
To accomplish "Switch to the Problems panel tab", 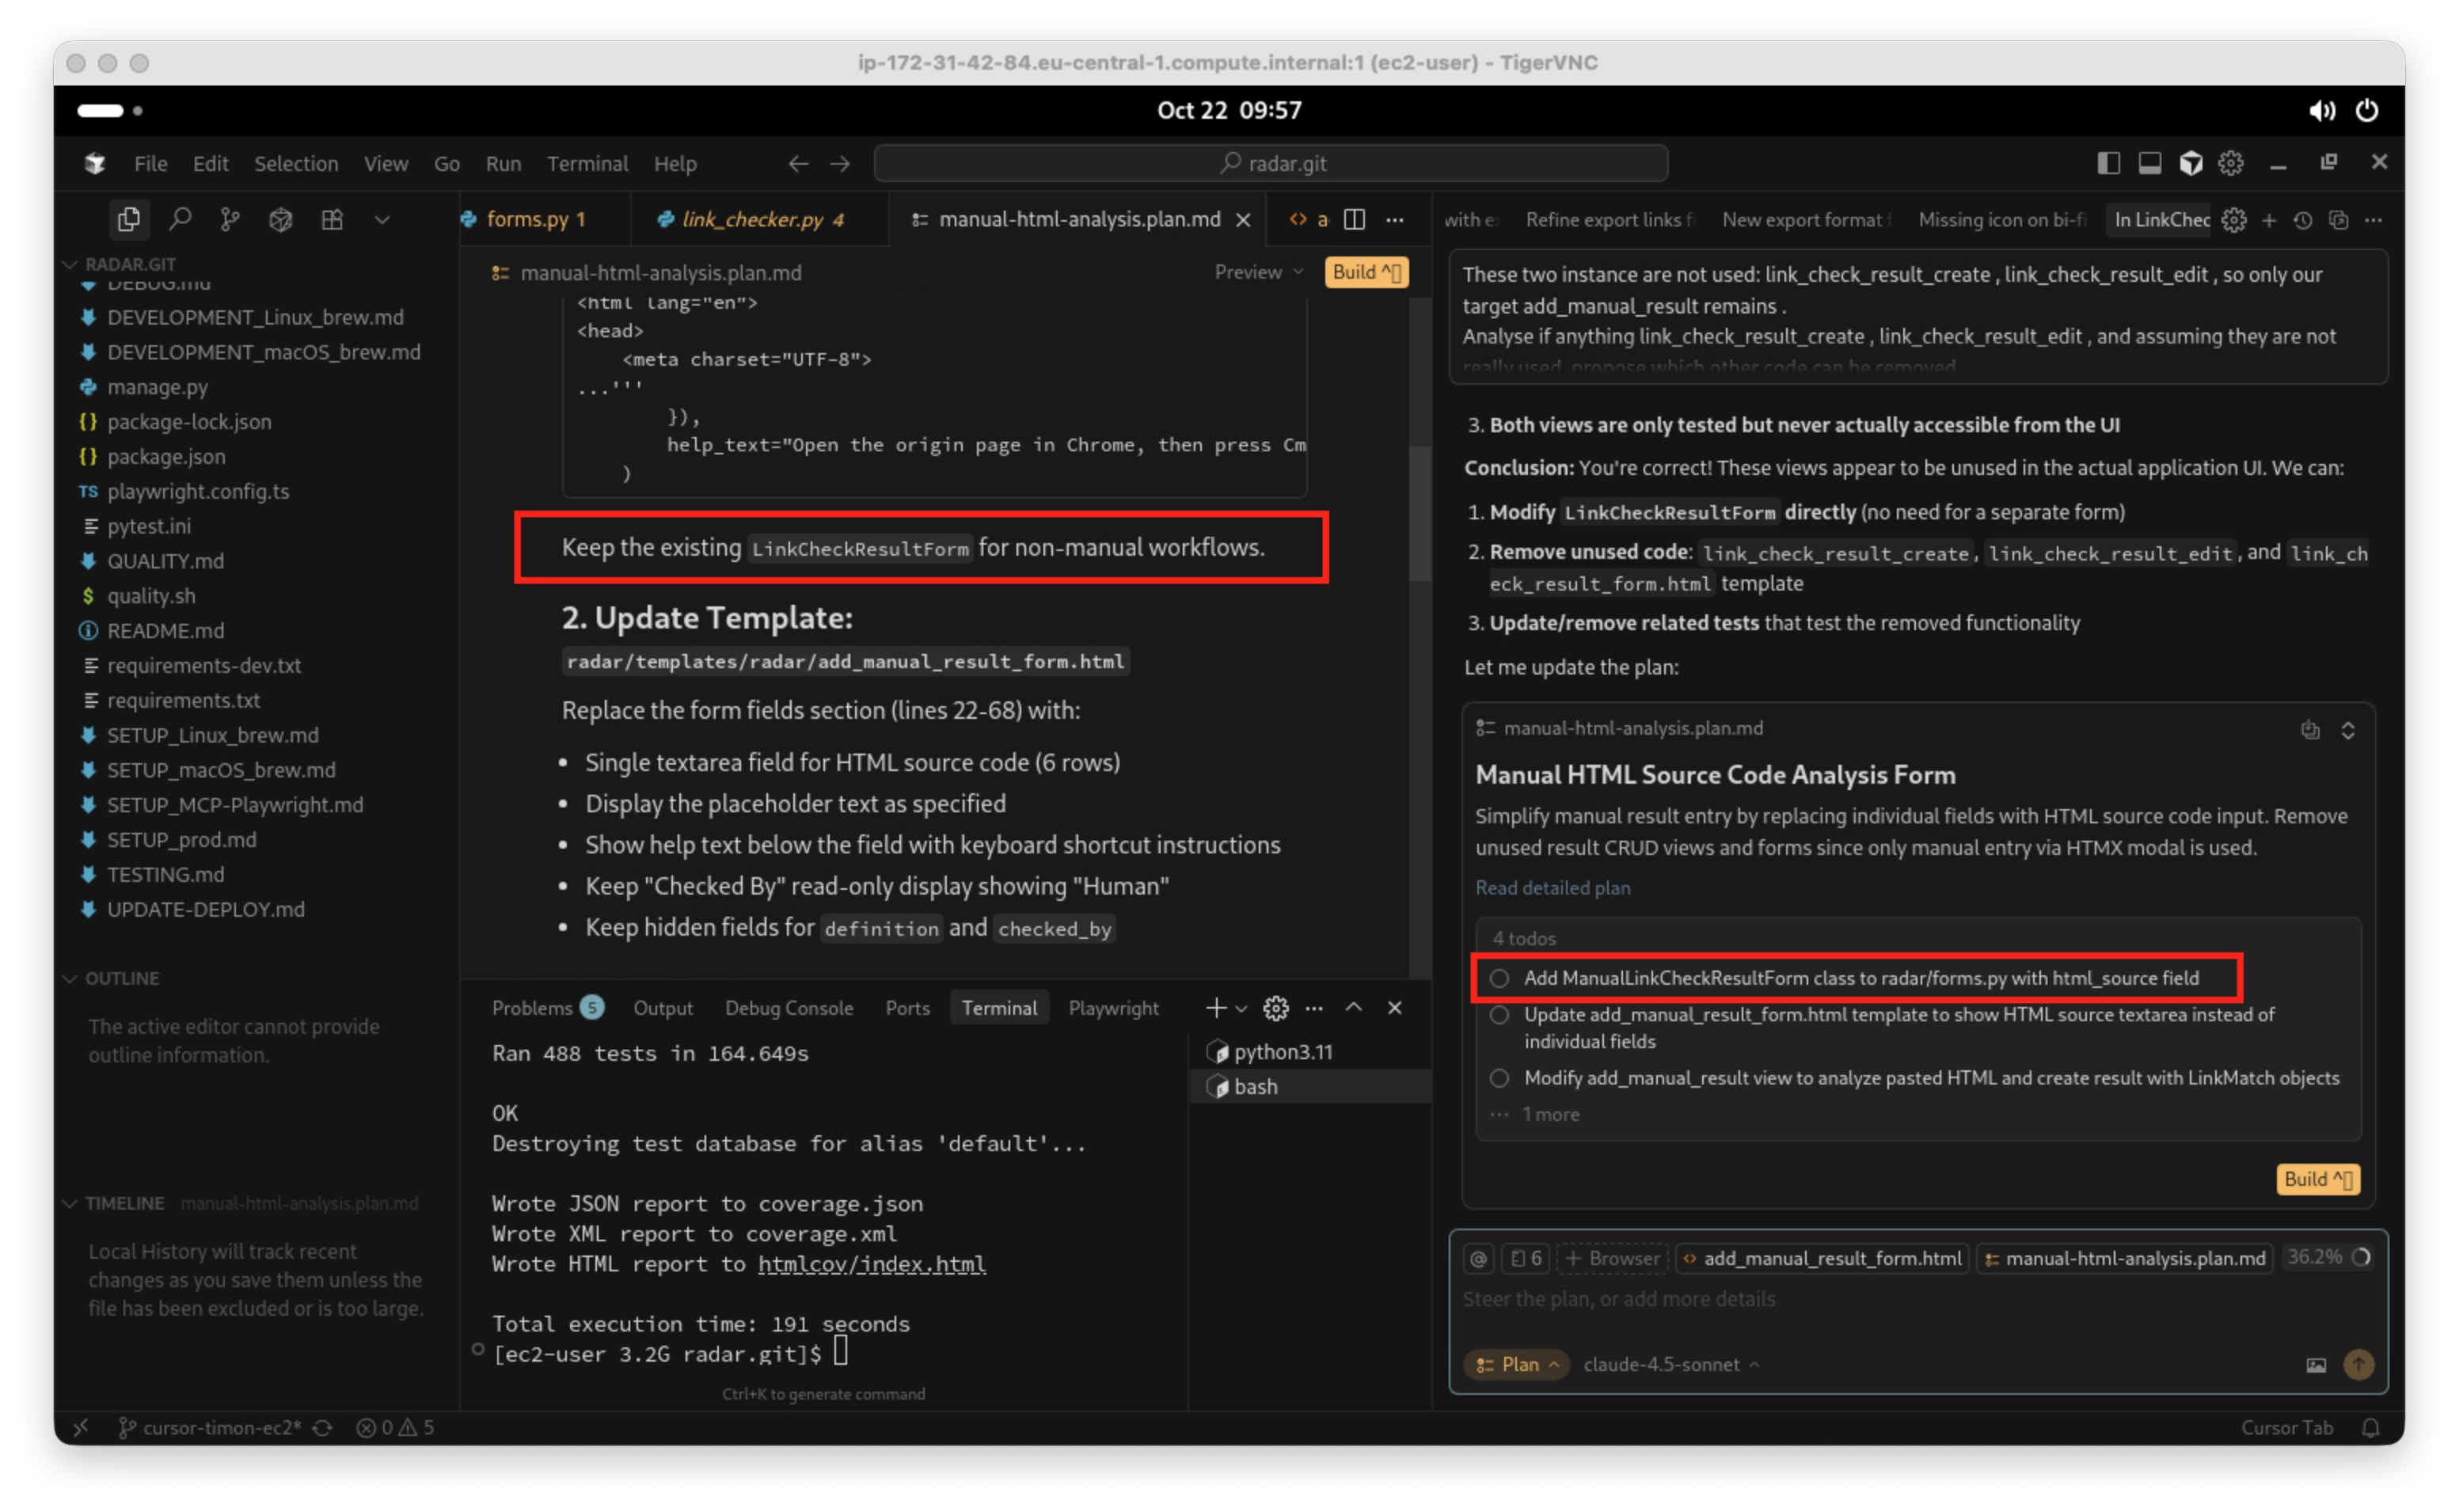I will coord(532,1008).
